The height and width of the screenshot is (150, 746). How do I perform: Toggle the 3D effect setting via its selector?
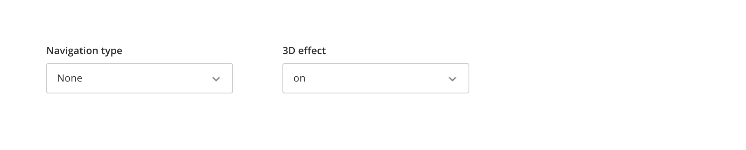pyautogui.click(x=376, y=78)
